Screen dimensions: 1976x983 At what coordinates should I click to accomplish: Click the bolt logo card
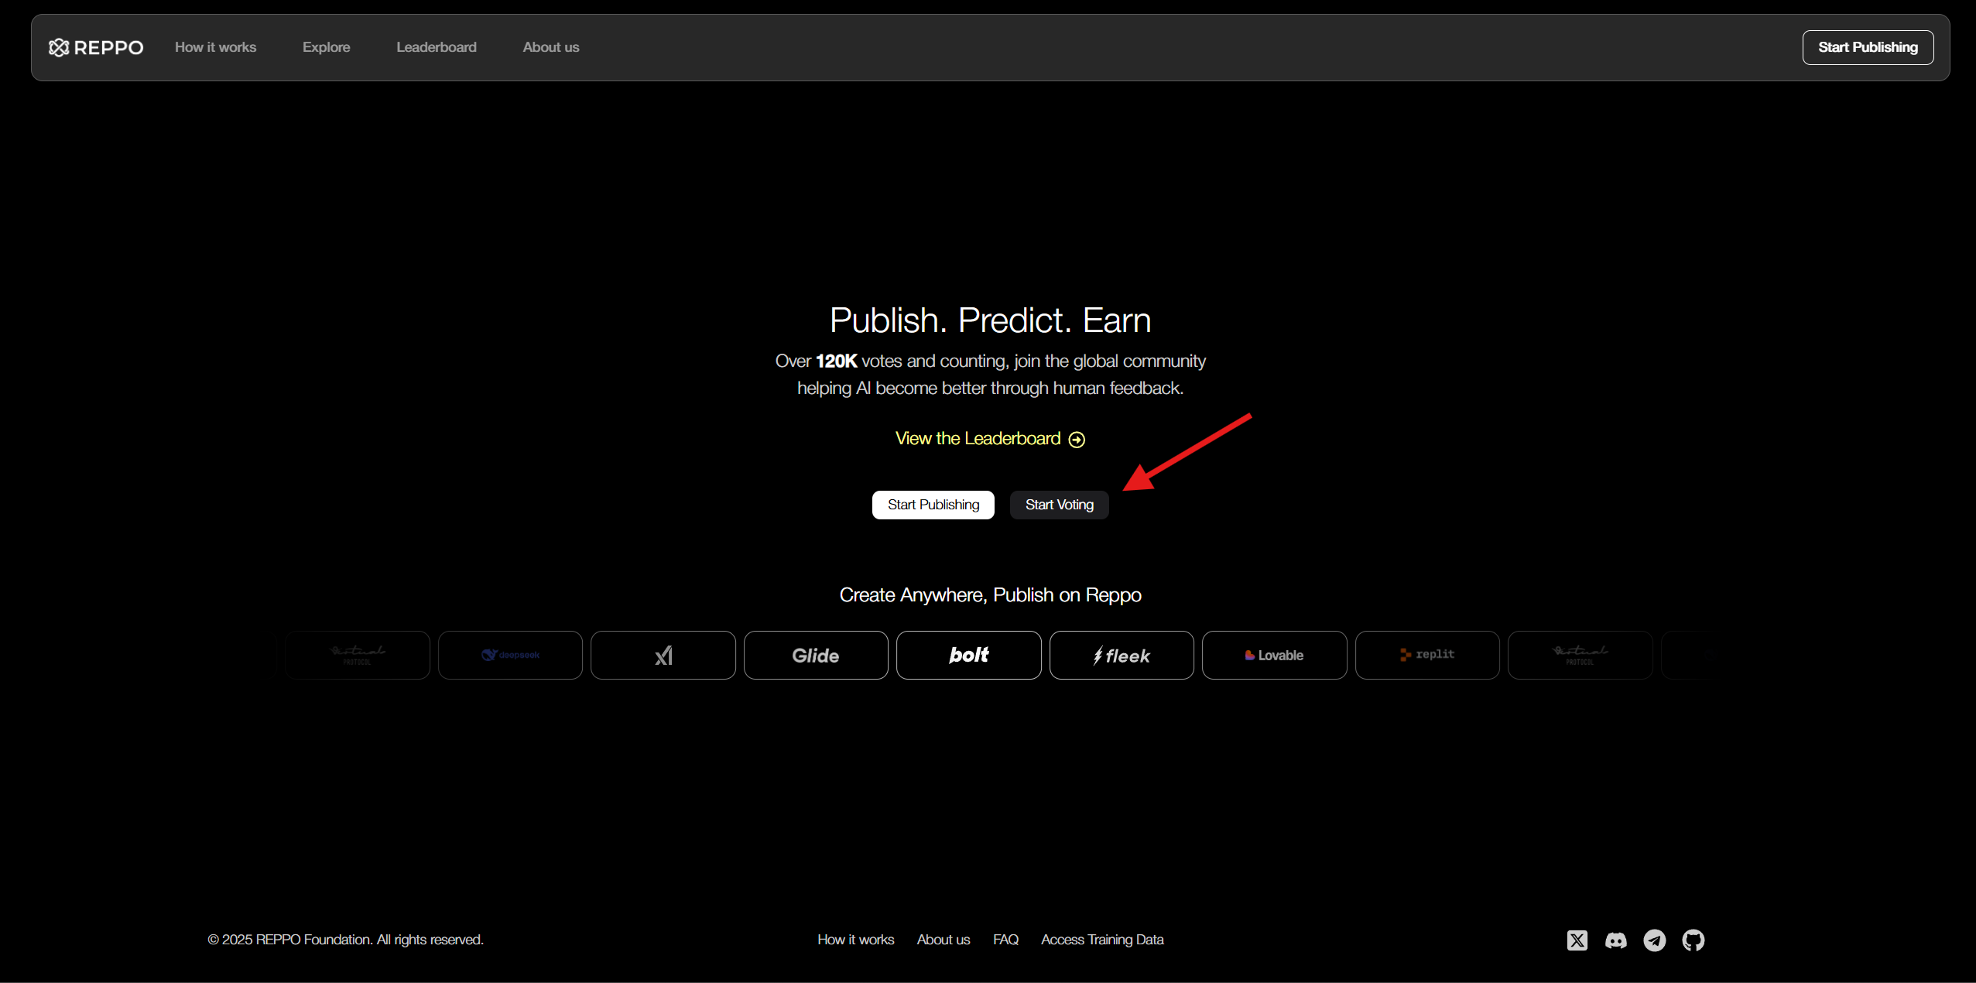(x=968, y=655)
